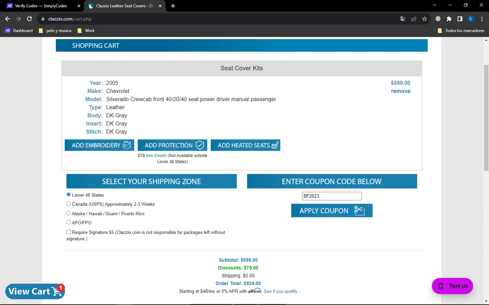Close the Verify Codes SimplyCodes tab
This screenshot has height=305, width=489.
point(79,6)
